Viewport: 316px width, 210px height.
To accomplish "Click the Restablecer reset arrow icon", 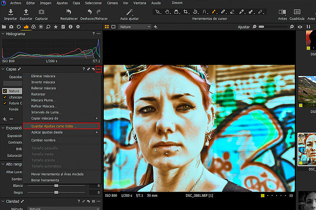I will (69, 12).
